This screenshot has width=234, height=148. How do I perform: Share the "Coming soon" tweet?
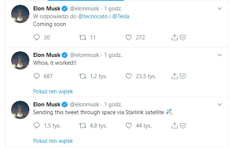click(174, 37)
